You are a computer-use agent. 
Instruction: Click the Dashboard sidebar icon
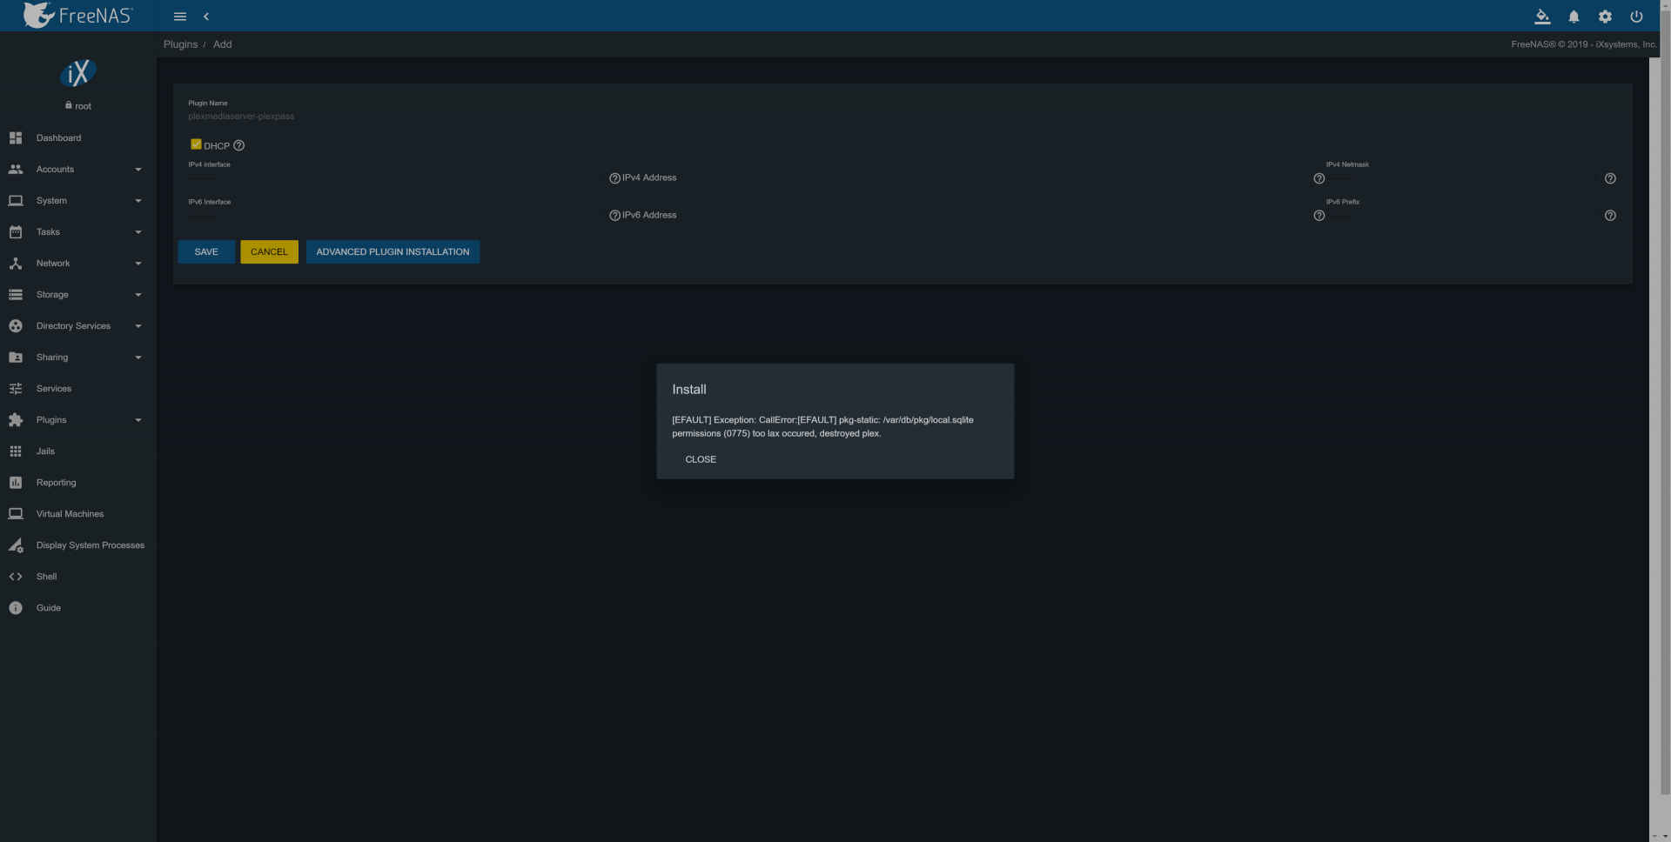pos(16,138)
